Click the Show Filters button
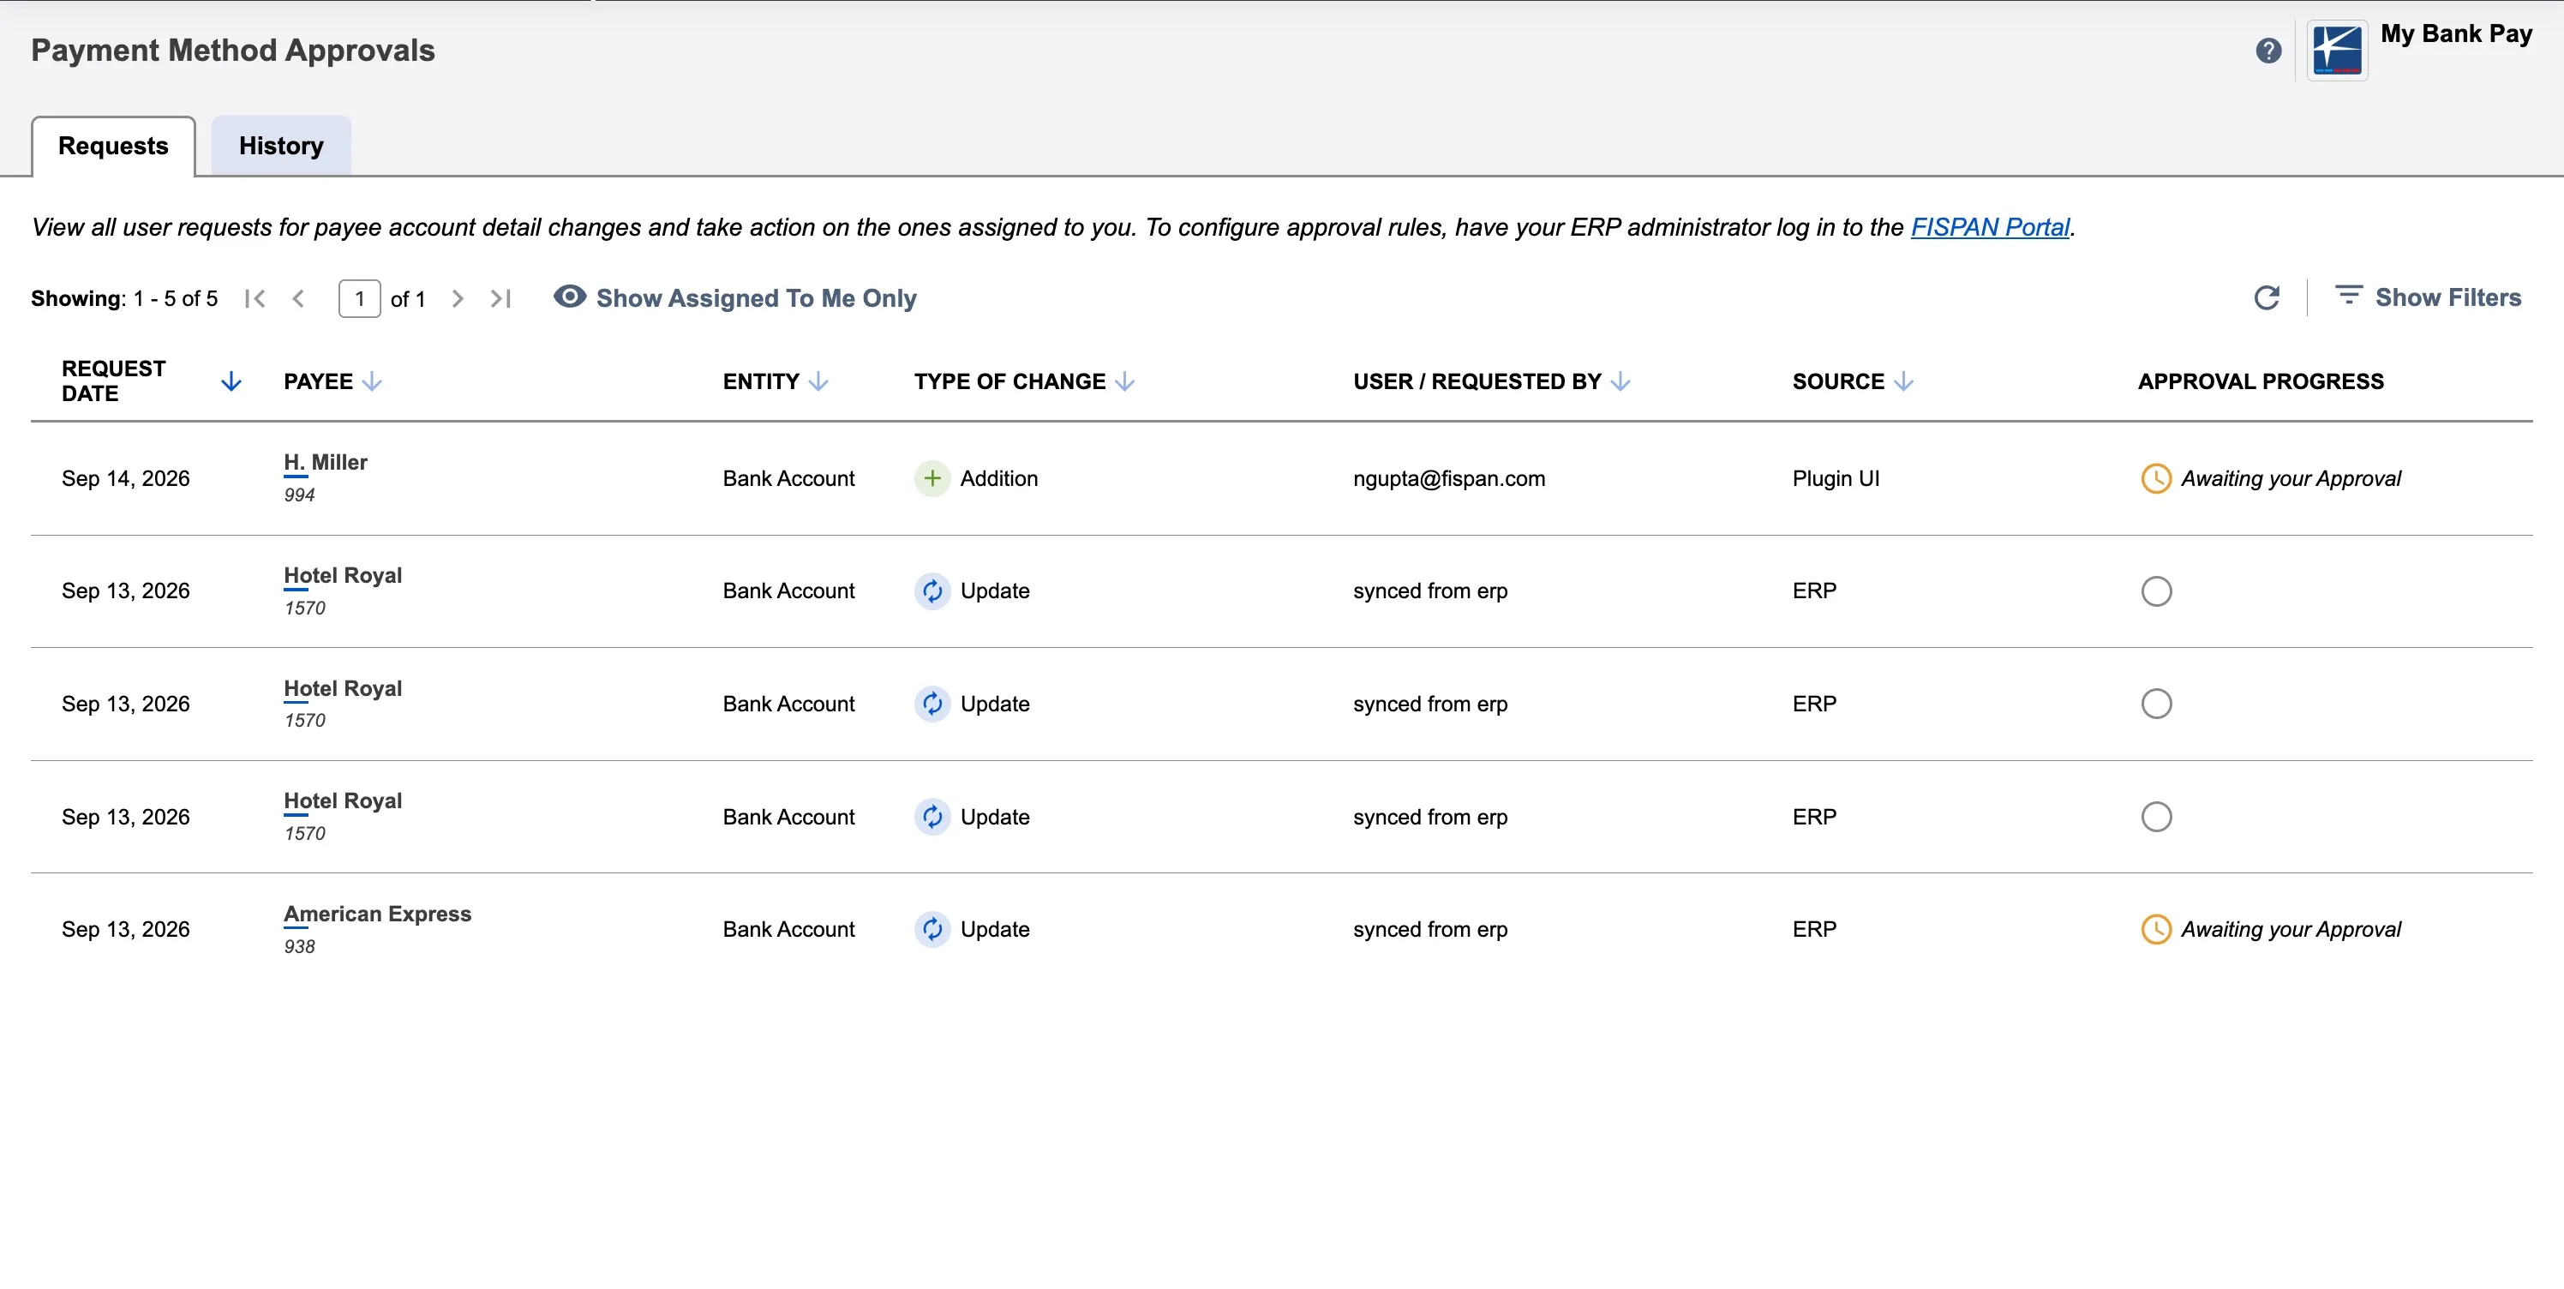2564x1289 pixels. 2428,297
